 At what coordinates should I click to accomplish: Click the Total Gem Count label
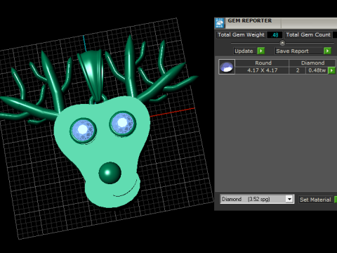pos(308,35)
